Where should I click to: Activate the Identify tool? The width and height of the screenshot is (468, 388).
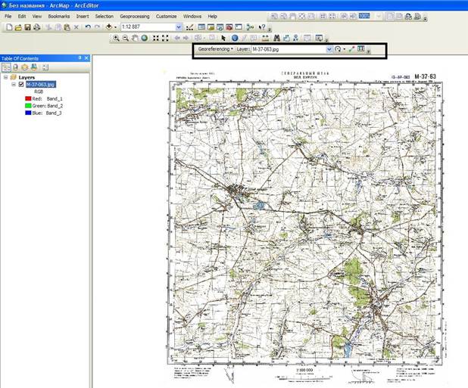pos(235,38)
